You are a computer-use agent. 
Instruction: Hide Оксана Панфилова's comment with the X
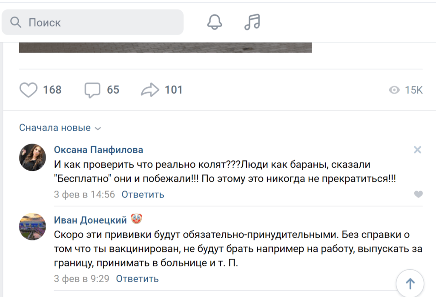(417, 150)
